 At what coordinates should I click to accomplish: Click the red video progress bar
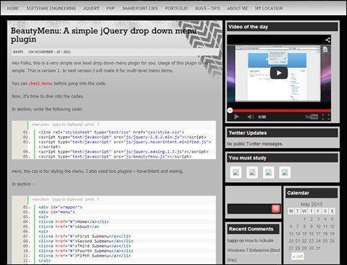pyautogui.click(x=279, y=111)
